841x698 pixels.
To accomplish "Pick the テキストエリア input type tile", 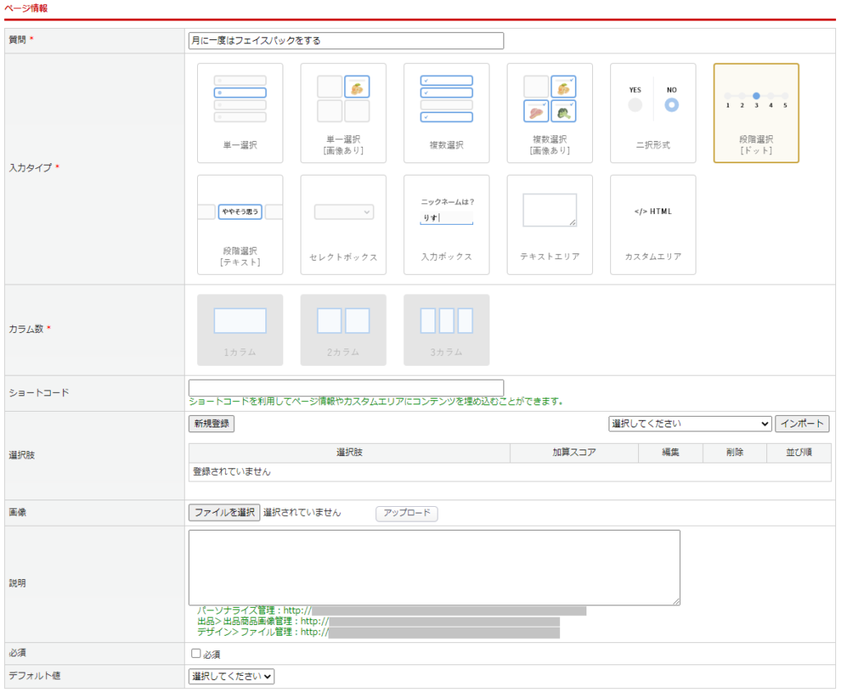I will click(x=549, y=225).
